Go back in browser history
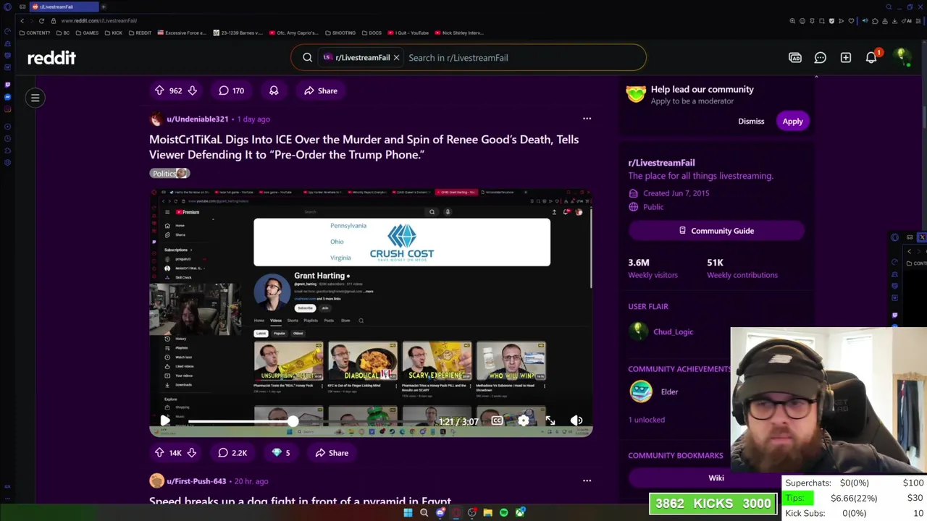Image resolution: width=927 pixels, height=521 pixels. click(x=22, y=21)
